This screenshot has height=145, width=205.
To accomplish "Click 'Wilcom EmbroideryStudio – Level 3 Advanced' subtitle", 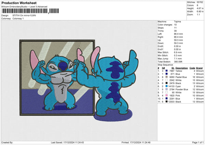I will point(24,7).
